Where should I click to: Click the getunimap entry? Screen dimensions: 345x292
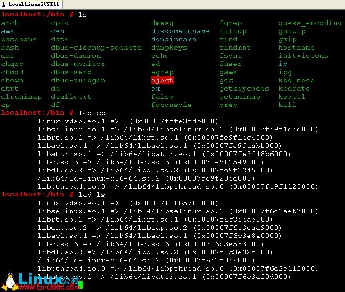tap(239, 97)
